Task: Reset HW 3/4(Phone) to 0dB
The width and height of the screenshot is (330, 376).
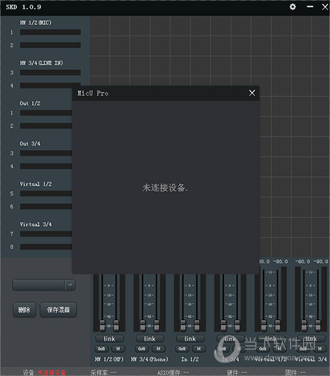Action: [142, 348]
